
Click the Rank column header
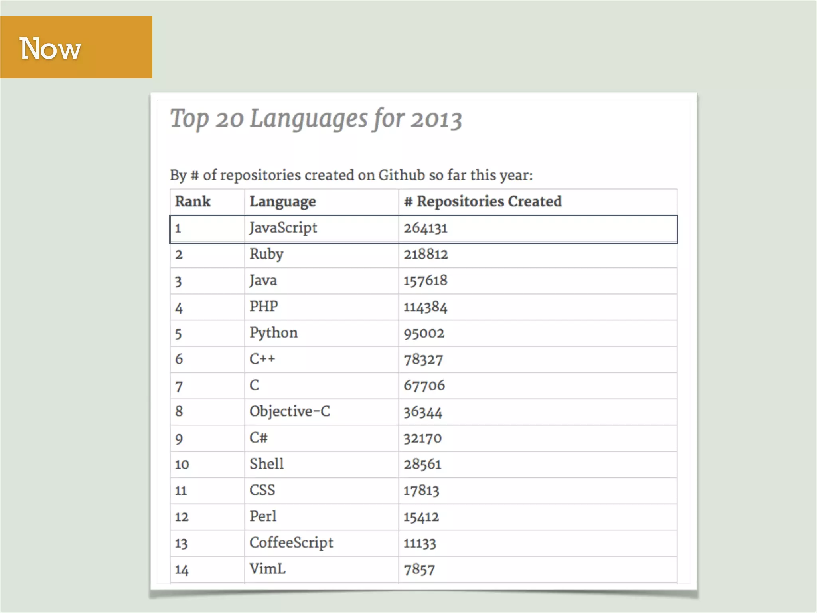click(193, 201)
